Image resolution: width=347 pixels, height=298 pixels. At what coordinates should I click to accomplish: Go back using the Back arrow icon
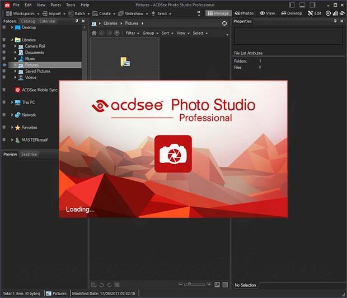101,33
